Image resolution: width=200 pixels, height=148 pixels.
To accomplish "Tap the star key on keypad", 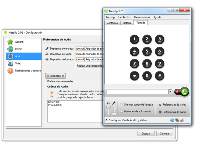I will point(134,76).
